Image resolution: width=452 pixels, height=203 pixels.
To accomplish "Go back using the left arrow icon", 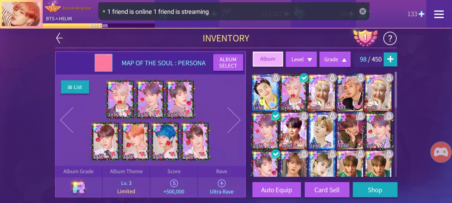I will click(59, 38).
